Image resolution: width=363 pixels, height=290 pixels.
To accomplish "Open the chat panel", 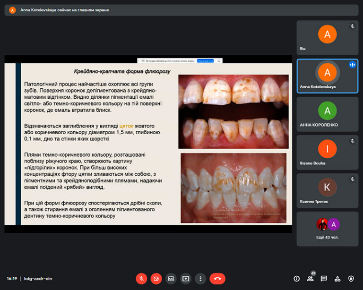I will point(324,279).
